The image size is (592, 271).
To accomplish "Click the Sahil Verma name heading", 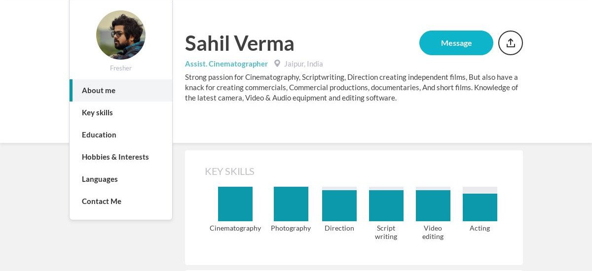I will [240, 43].
